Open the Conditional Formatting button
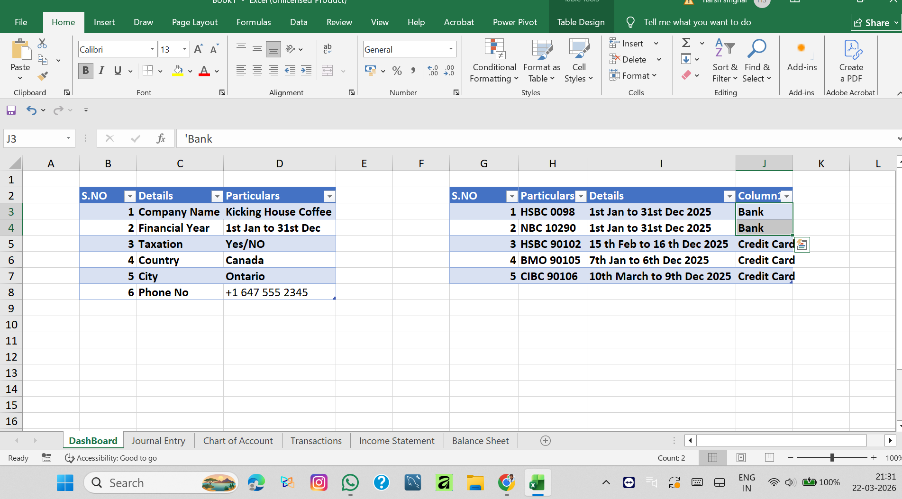Viewport: 902px width, 499px height. coord(494,61)
